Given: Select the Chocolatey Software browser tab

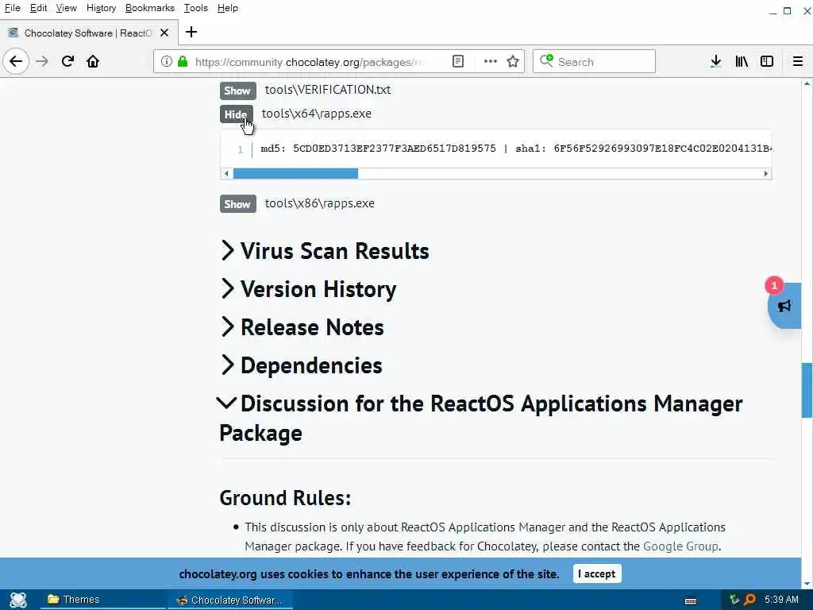Looking at the screenshot, I should (x=88, y=33).
